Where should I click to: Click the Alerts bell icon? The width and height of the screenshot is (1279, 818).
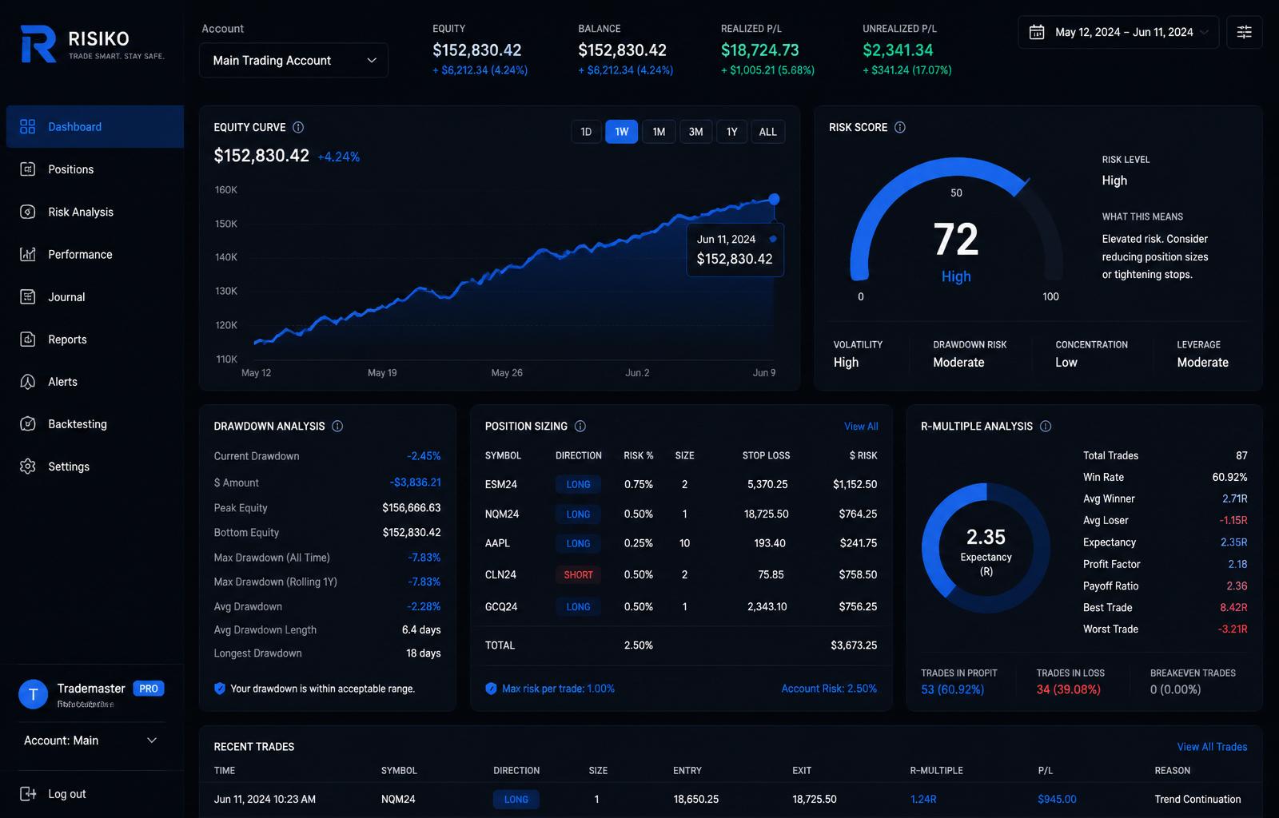28,381
